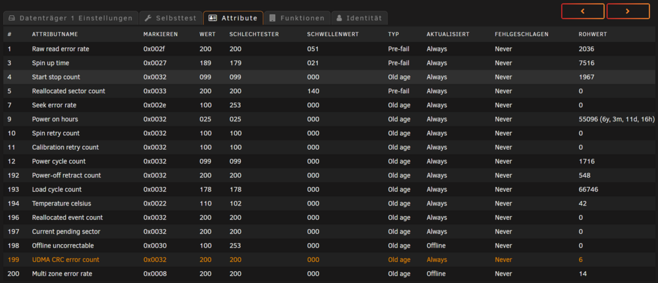
Task: Click the flag value 0x0033
Action: (155, 91)
